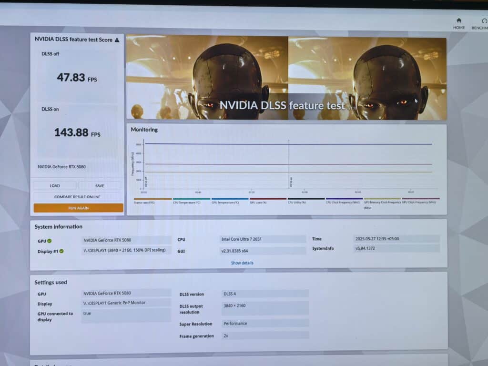Viewport: 488px width, 366px height.
Task: Select the Frame generation value 2x
Action: click(x=265, y=335)
